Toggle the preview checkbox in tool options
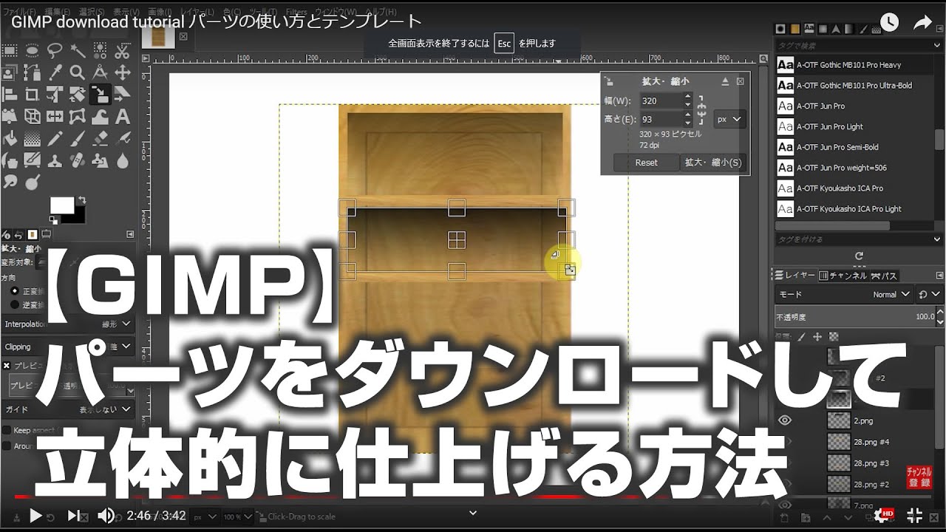This screenshot has width=946, height=532. 7,366
